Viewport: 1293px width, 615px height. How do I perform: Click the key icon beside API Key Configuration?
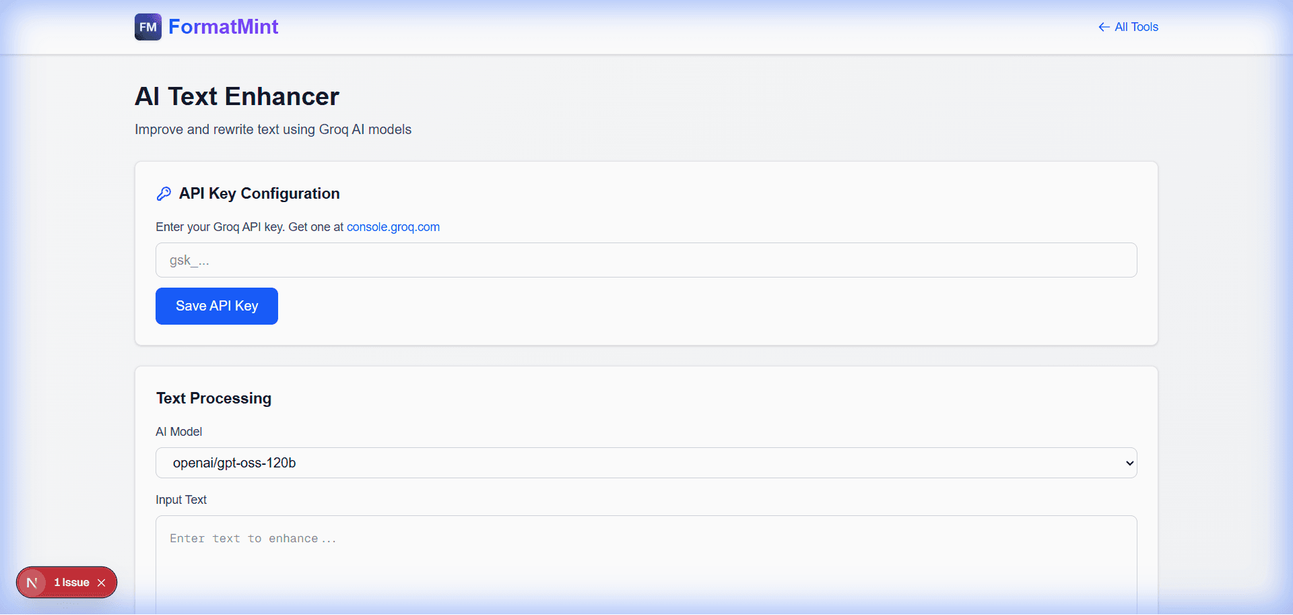pos(164,193)
